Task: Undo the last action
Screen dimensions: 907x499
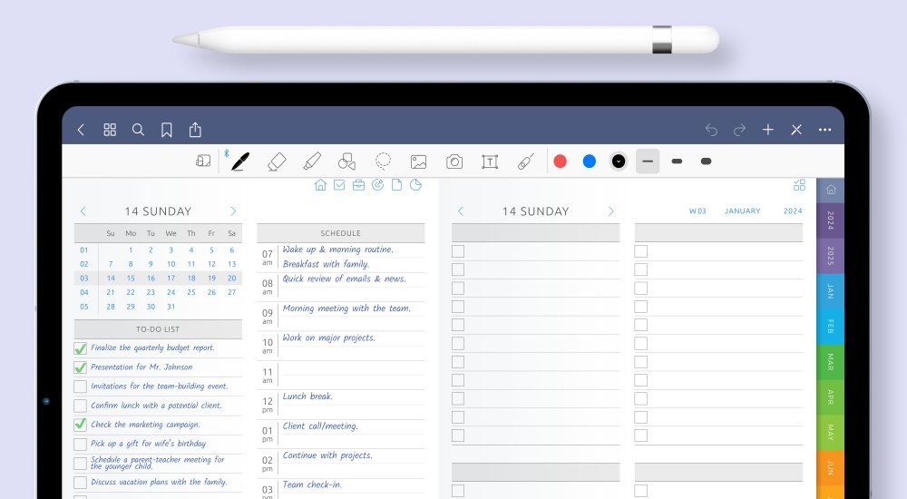Action: (711, 130)
